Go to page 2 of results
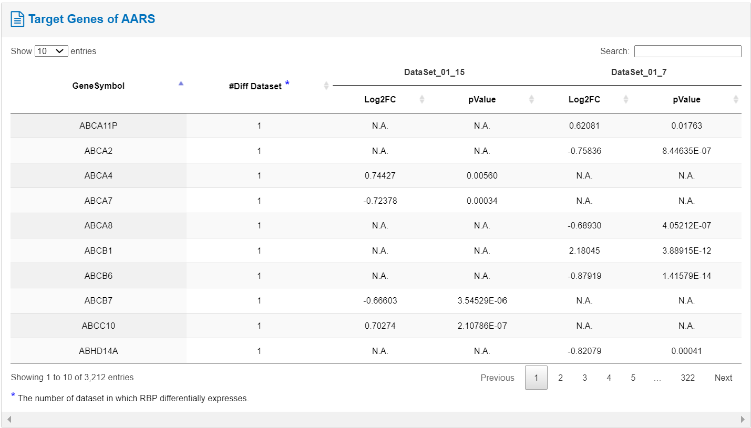 pyautogui.click(x=560, y=378)
